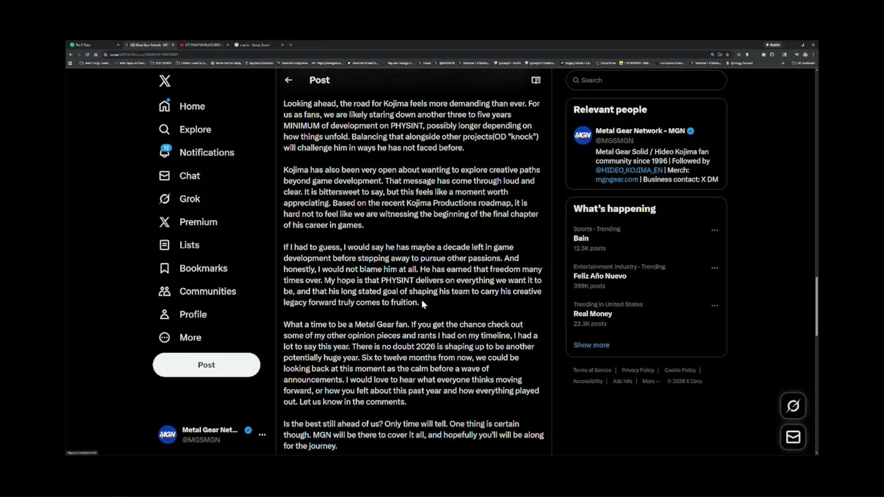Toggle reader view icon in Post header
Viewport: 884px width, 497px height.
pos(535,80)
